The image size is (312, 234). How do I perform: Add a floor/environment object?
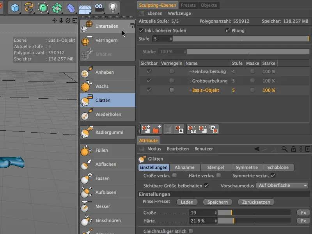[x=85, y=9]
